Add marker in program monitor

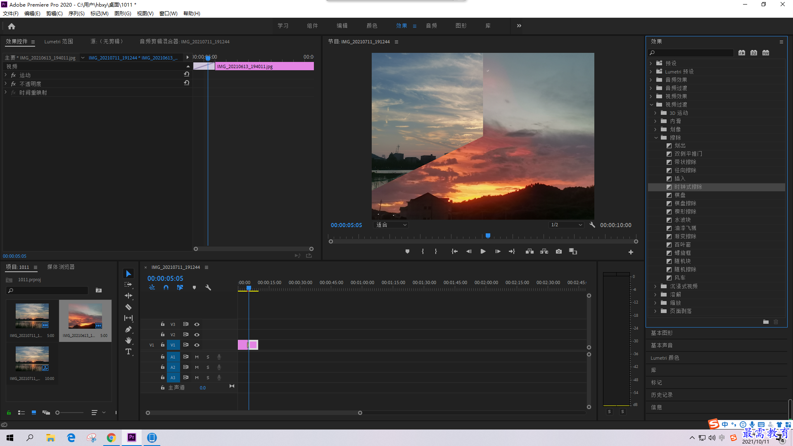pos(407,251)
